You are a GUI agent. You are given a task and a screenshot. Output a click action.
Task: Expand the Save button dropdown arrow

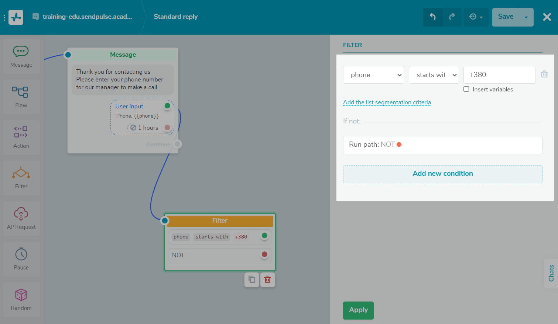click(x=526, y=17)
